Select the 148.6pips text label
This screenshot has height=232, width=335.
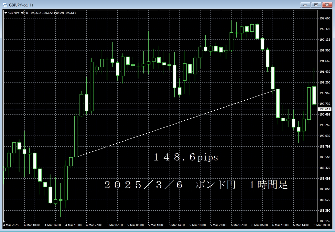186,158
